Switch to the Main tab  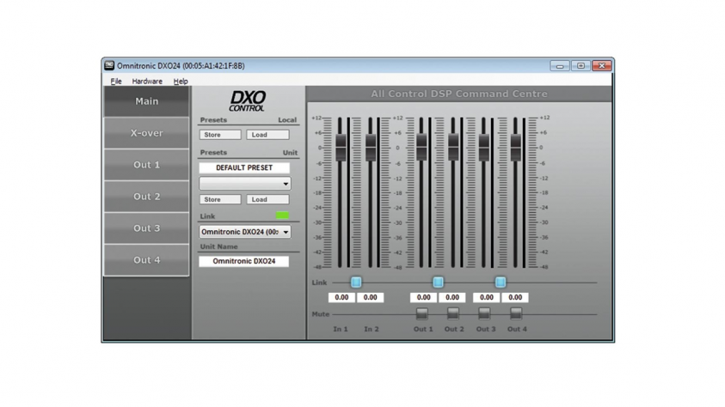(146, 101)
